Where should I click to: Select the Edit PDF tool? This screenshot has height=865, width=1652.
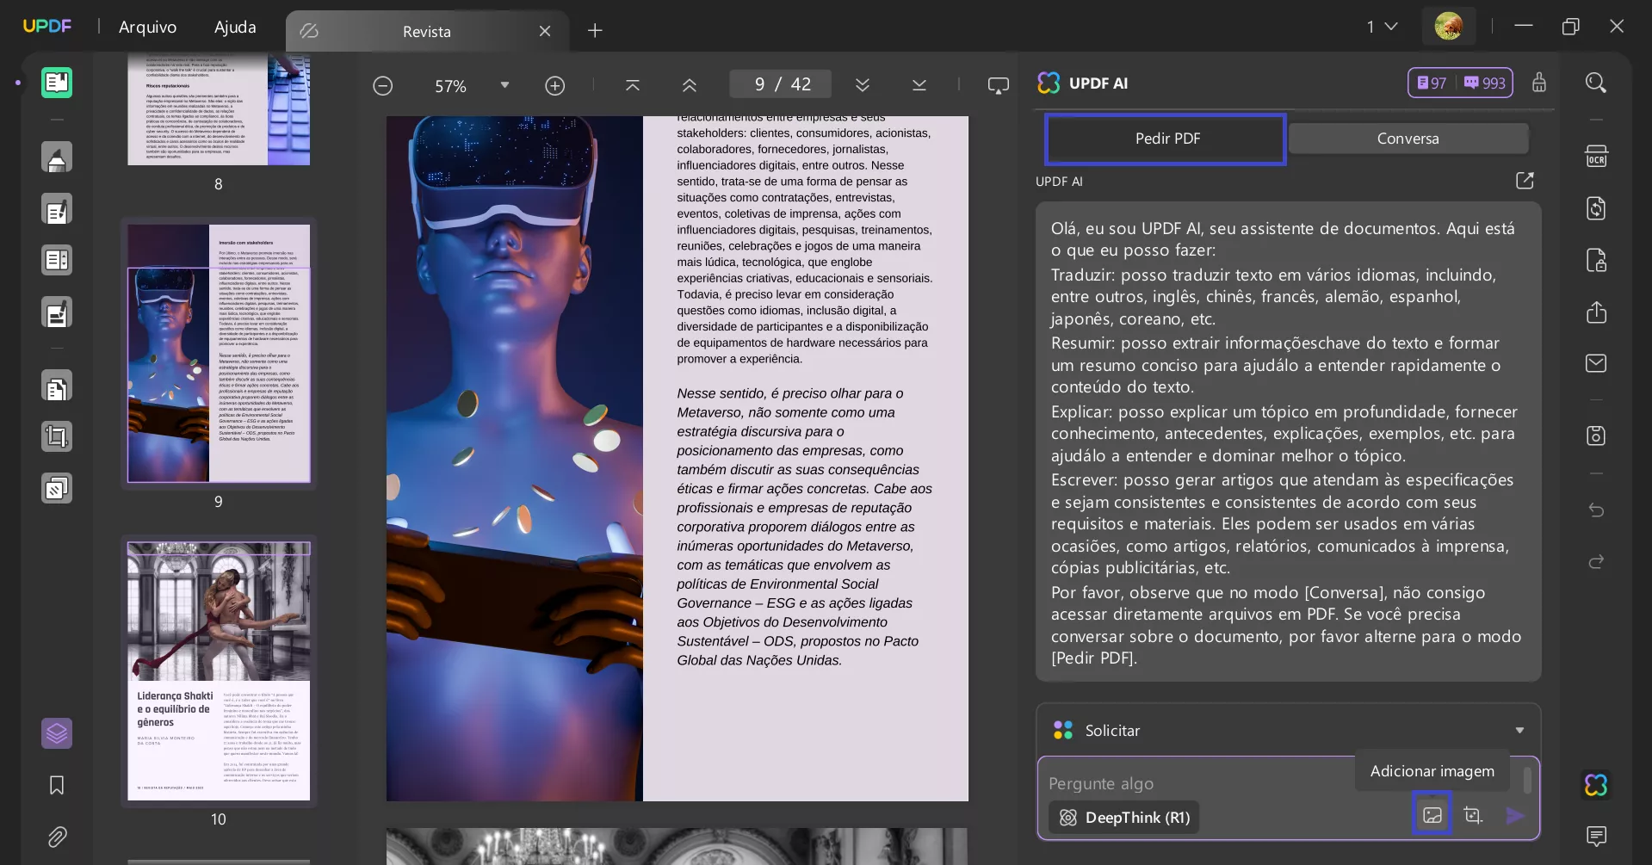coord(57,208)
